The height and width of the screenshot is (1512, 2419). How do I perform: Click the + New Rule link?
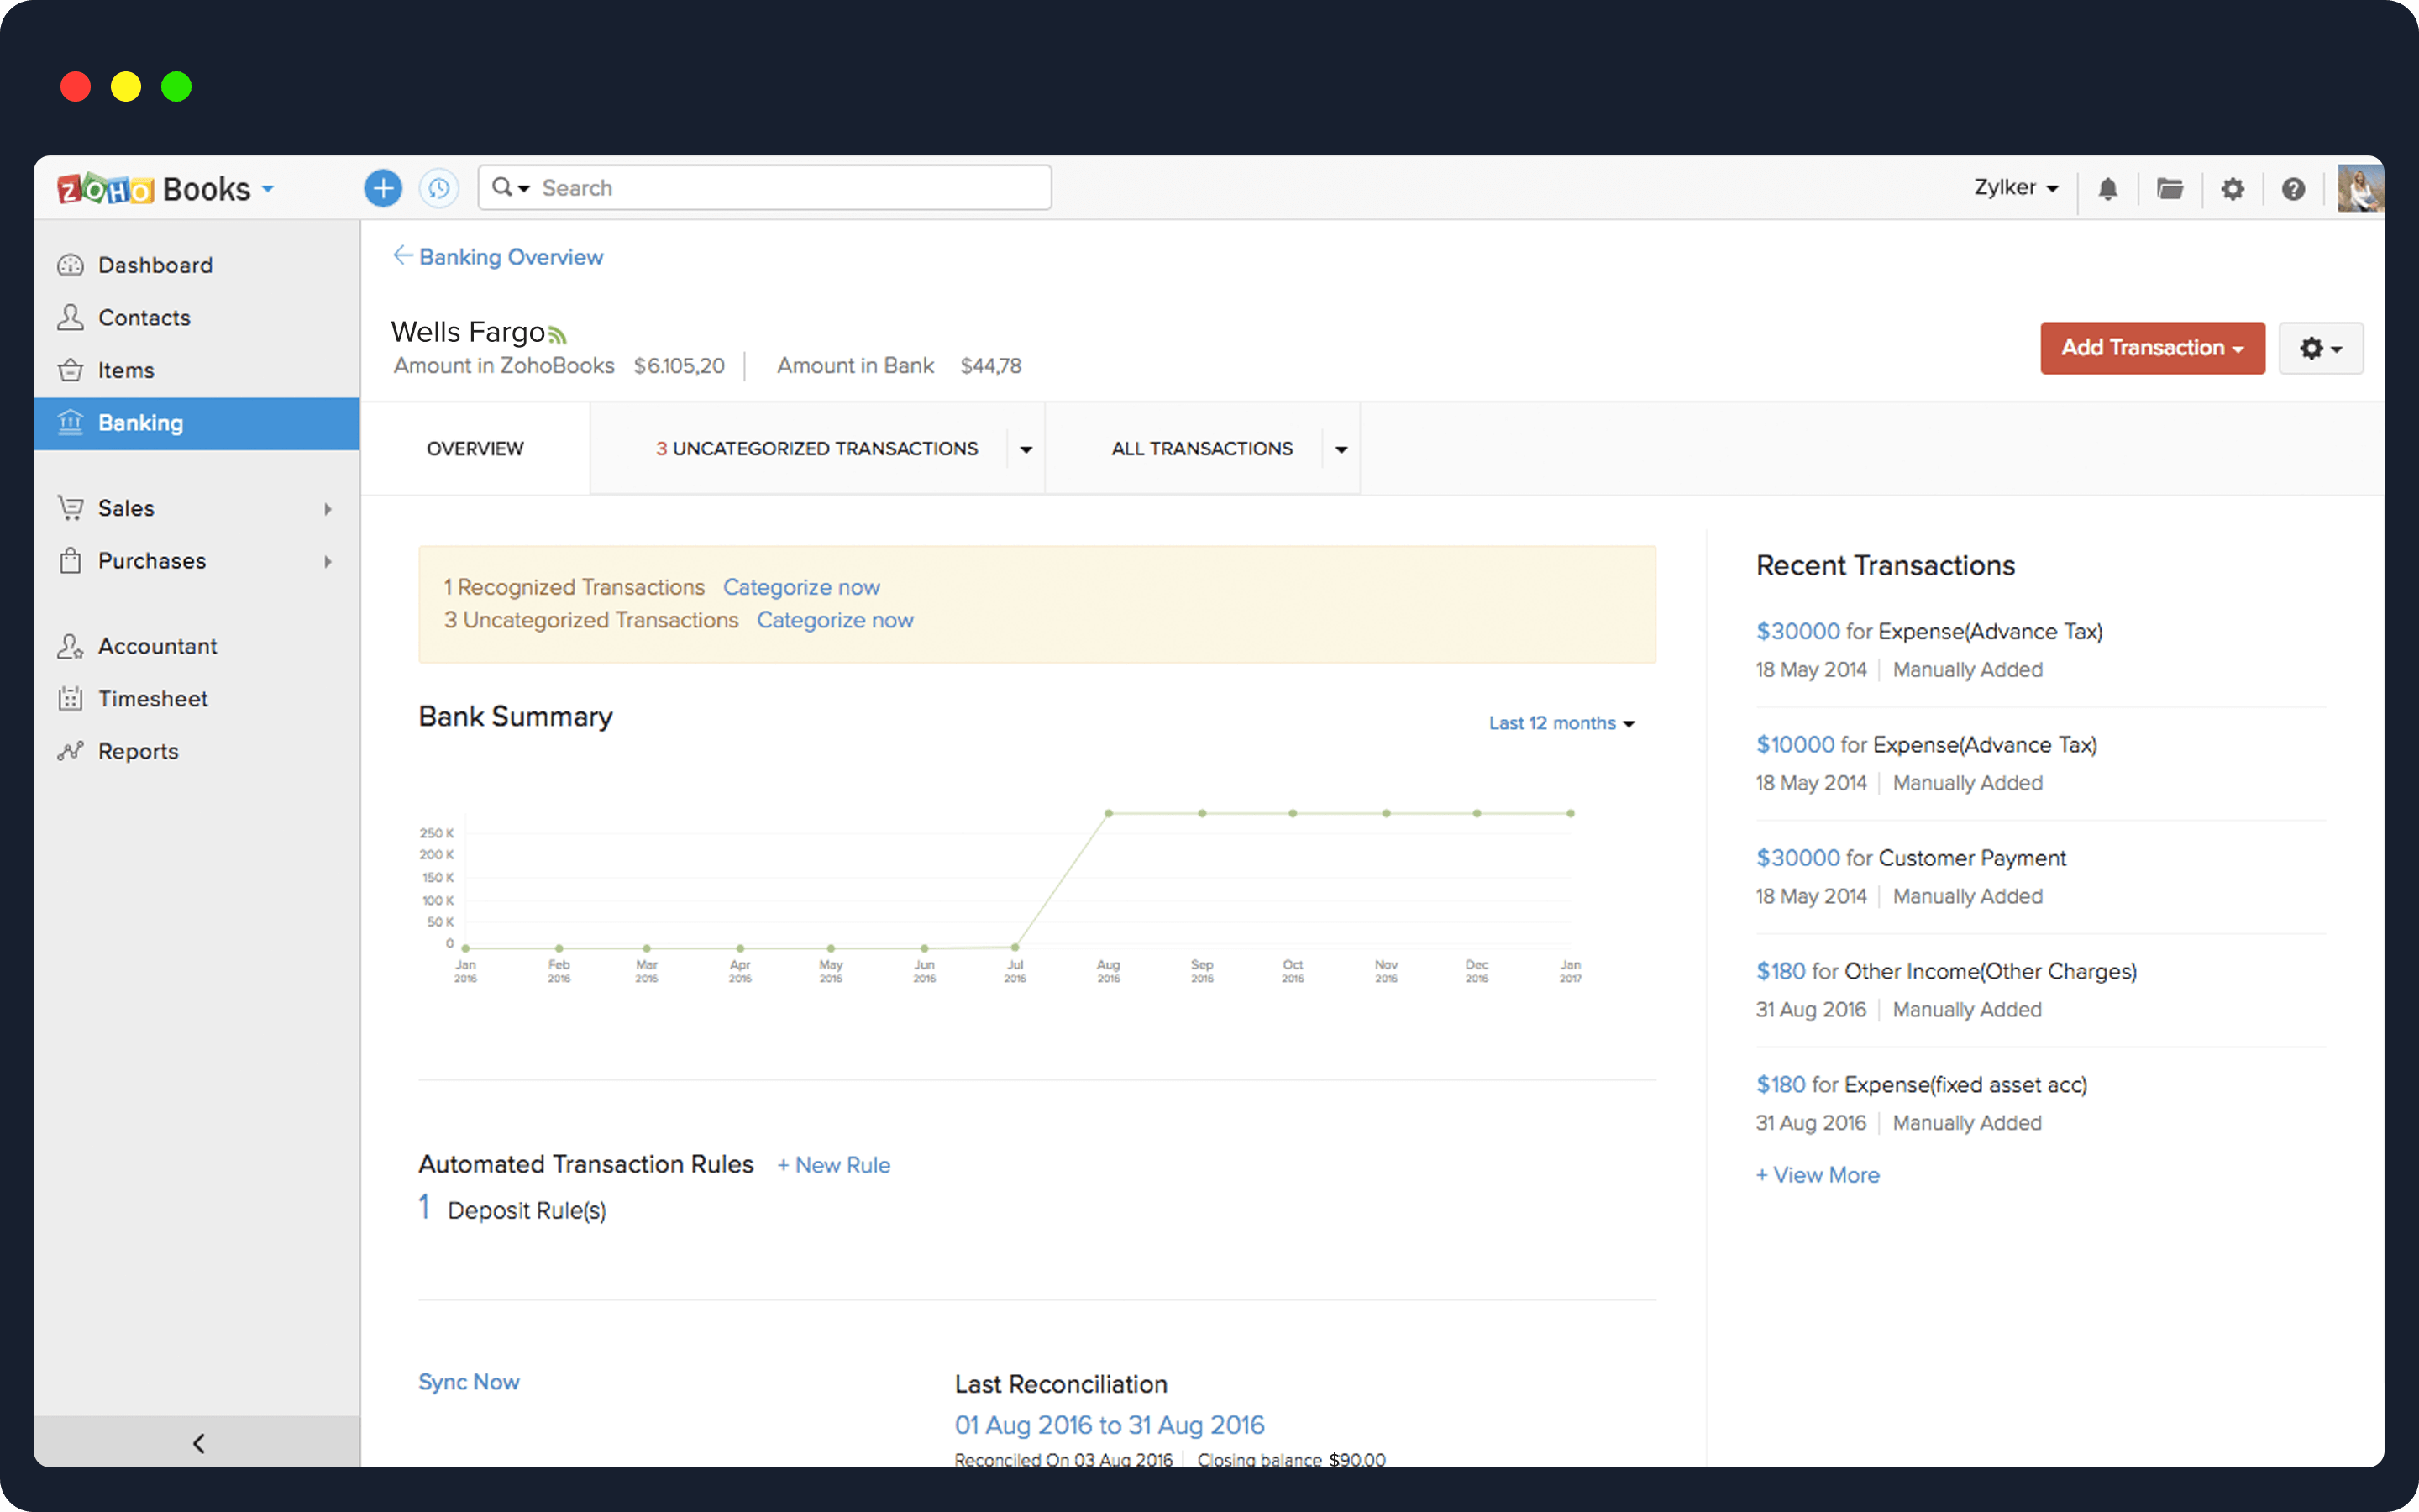(834, 1165)
